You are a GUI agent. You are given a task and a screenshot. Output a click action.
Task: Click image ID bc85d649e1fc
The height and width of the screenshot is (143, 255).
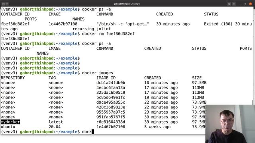[x=111, y=97]
